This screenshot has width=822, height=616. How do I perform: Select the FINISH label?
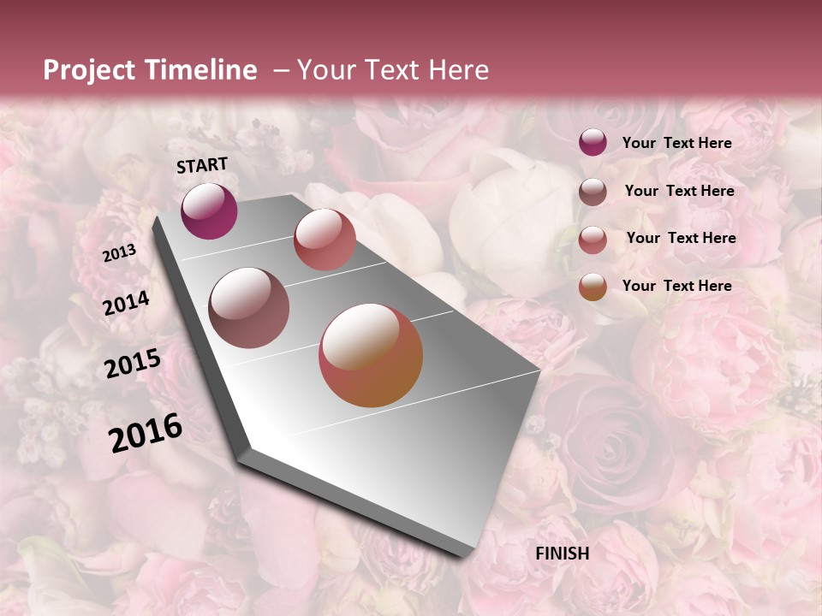[x=563, y=554]
